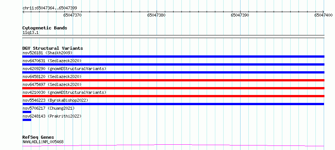
Task: Click the RefSeq Genes track heading
Action: click(38, 137)
